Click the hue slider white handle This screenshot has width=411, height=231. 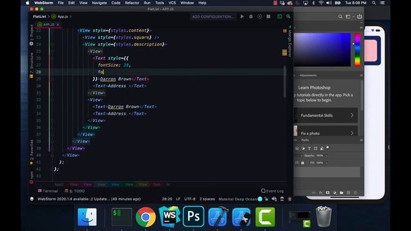click(x=353, y=44)
